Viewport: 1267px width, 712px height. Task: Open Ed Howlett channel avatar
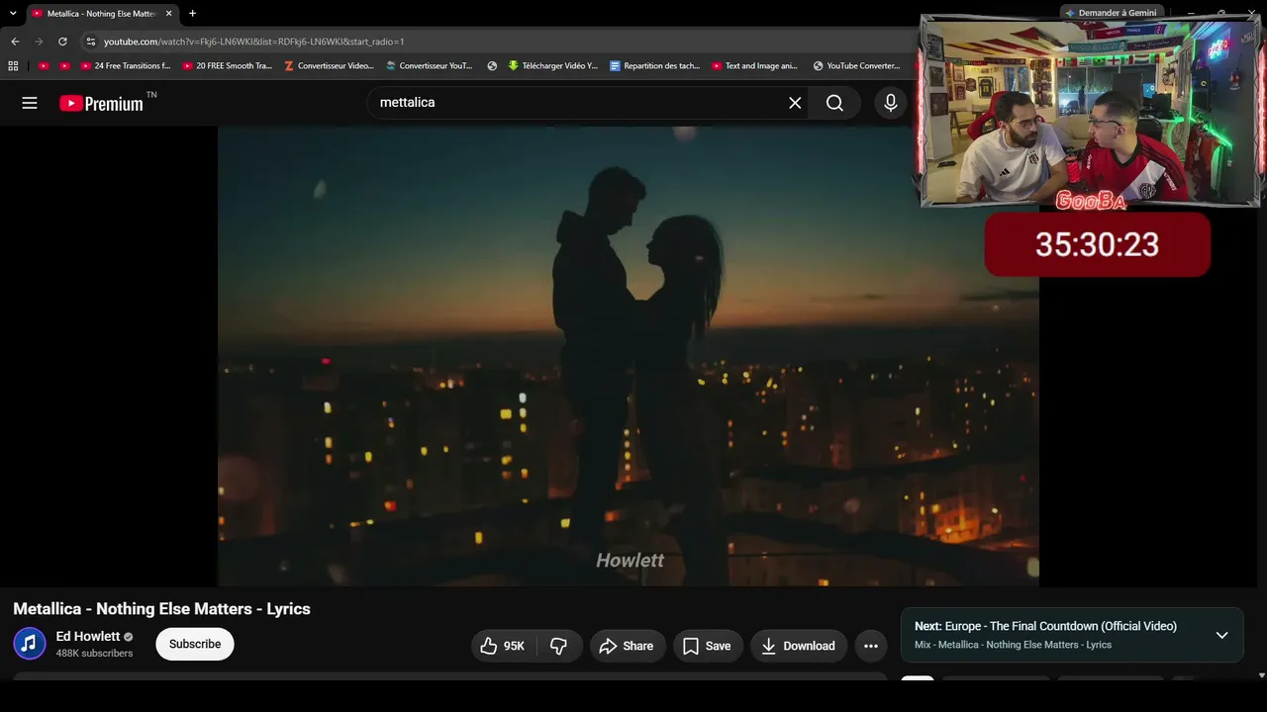coord(30,644)
